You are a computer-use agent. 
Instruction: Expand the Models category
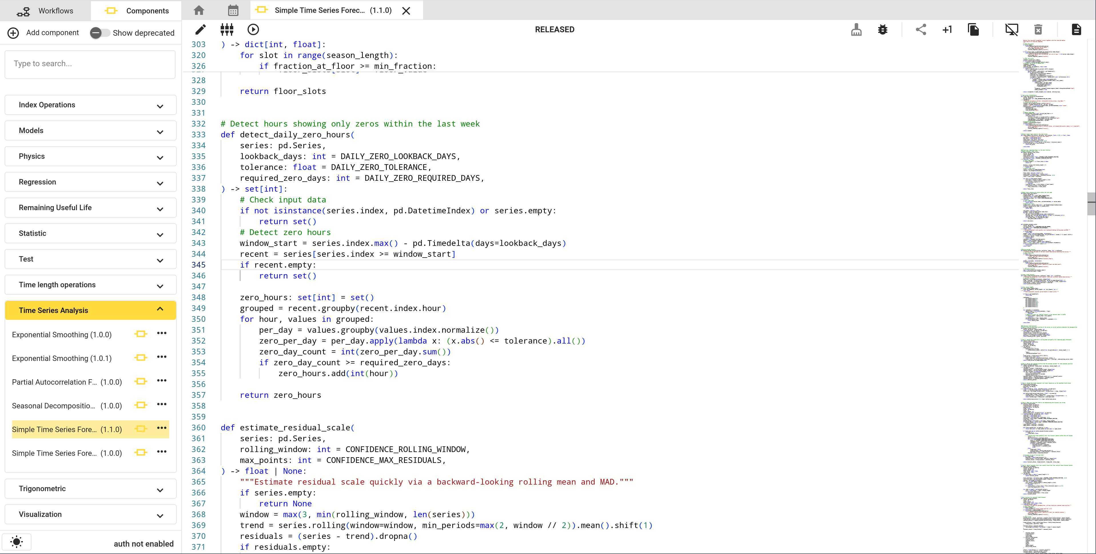[x=91, y=131]
